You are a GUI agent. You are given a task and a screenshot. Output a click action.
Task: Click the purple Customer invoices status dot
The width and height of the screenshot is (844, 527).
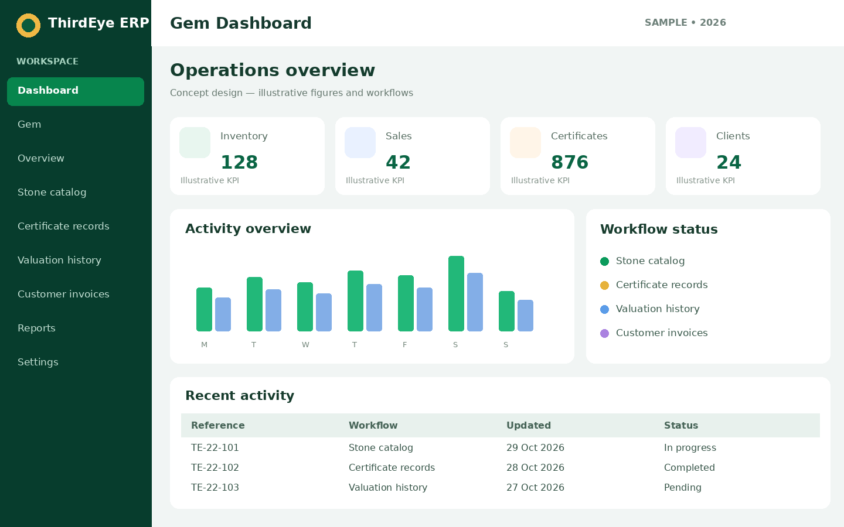pyautogui.click(x=604, y=333)
